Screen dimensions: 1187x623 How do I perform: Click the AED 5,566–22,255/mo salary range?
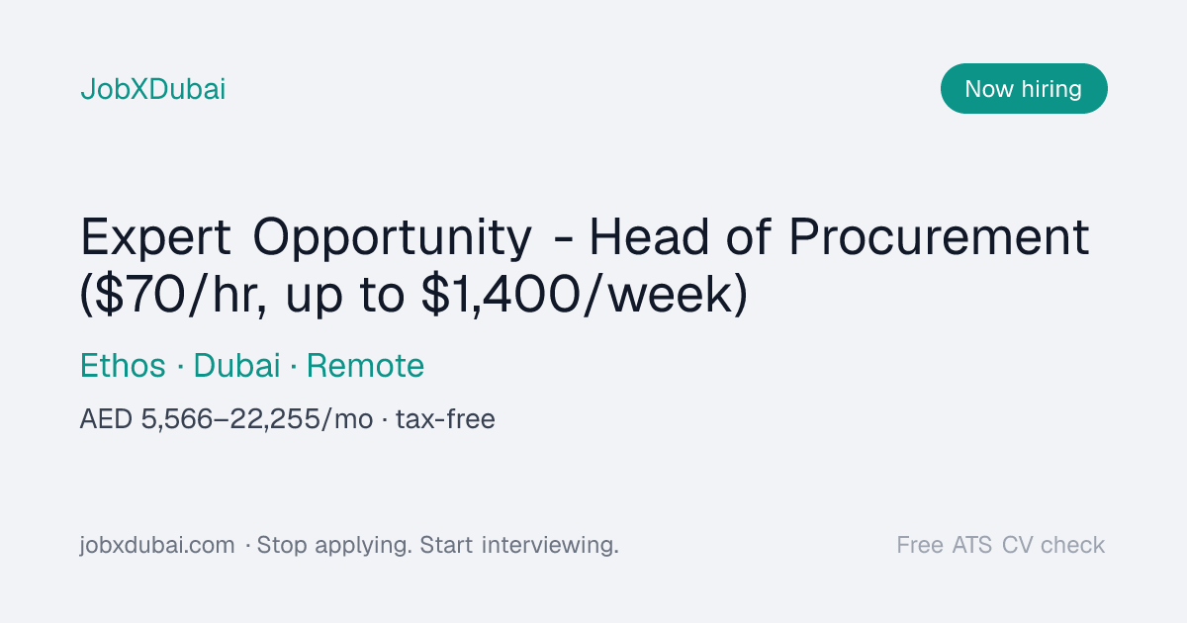[x=227, y=419]
